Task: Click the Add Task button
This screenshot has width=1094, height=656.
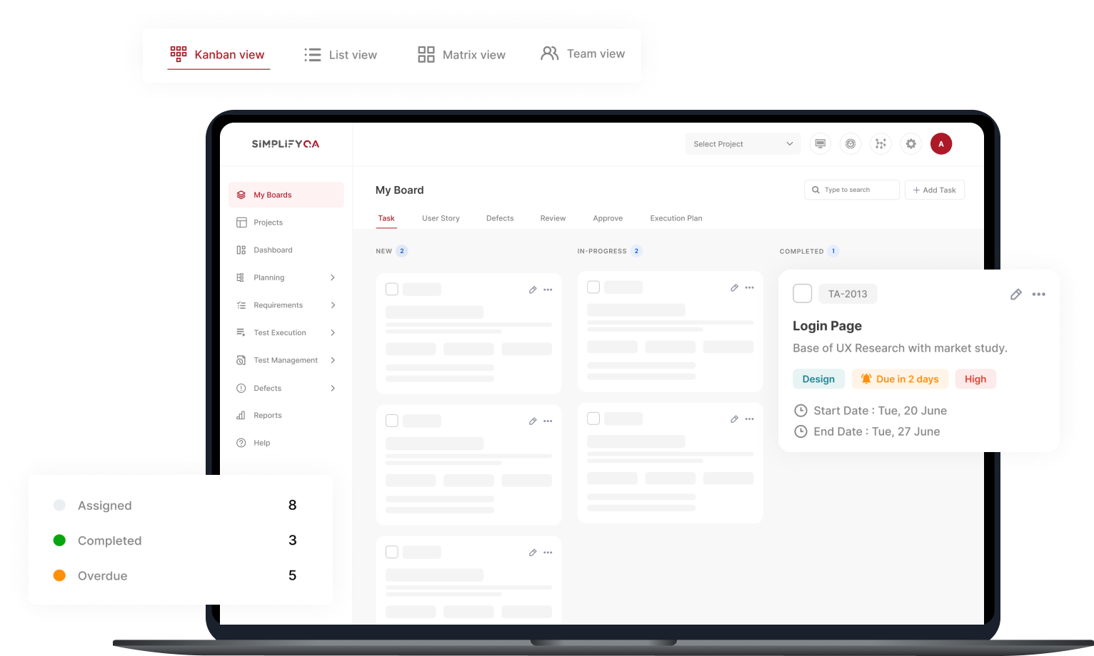Action: click(934, 190)
